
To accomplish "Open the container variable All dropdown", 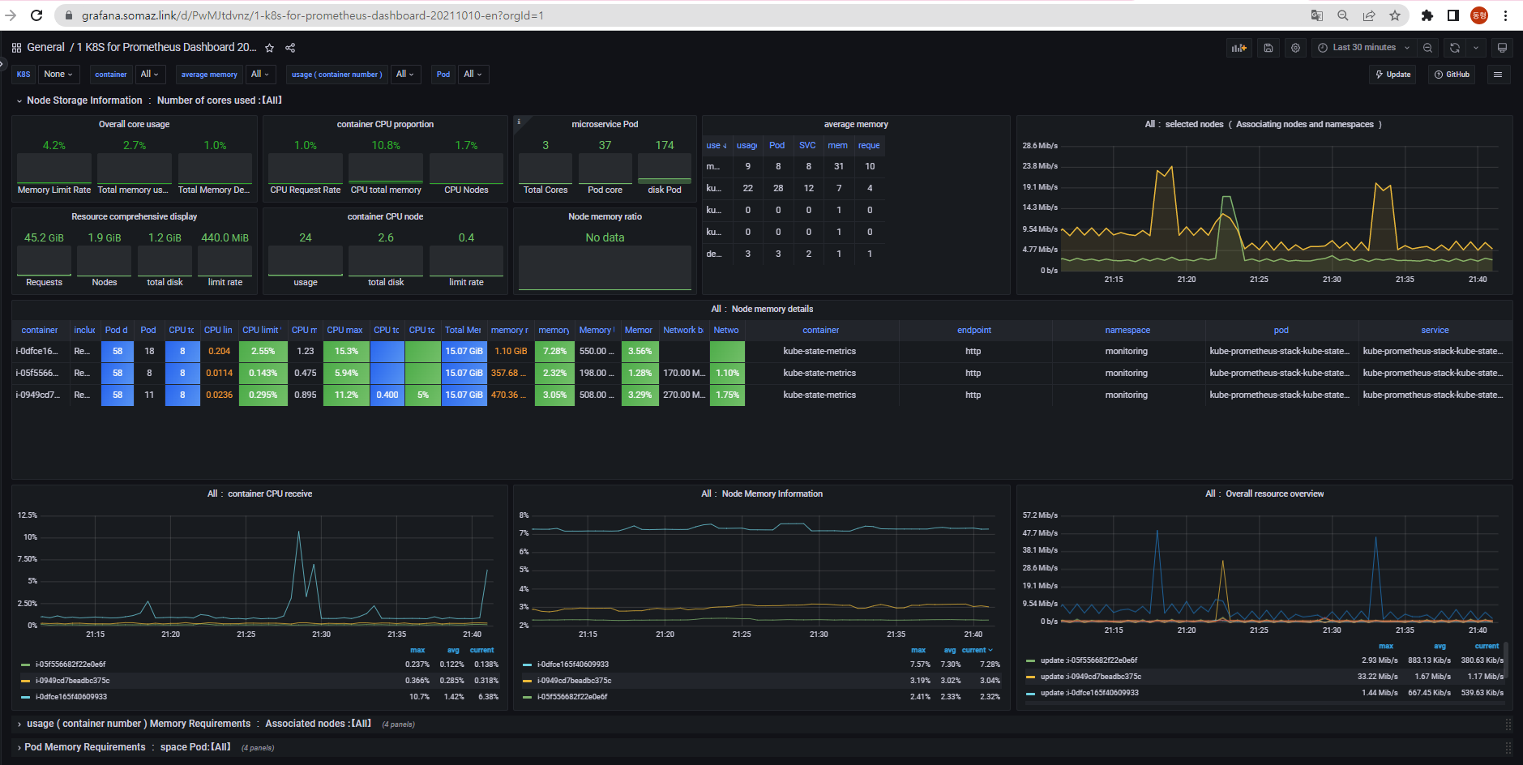I will [x=150, y=75].
